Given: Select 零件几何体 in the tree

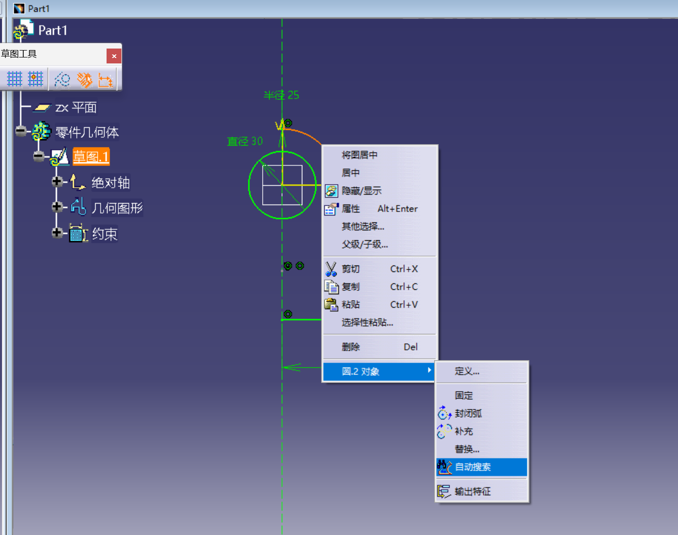Looking at the screenshot, I should pyautogui.click(x=87, y=132).
